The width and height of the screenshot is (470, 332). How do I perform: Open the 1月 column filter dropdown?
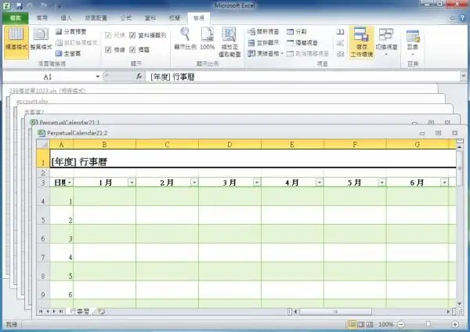tap(132, 182)
